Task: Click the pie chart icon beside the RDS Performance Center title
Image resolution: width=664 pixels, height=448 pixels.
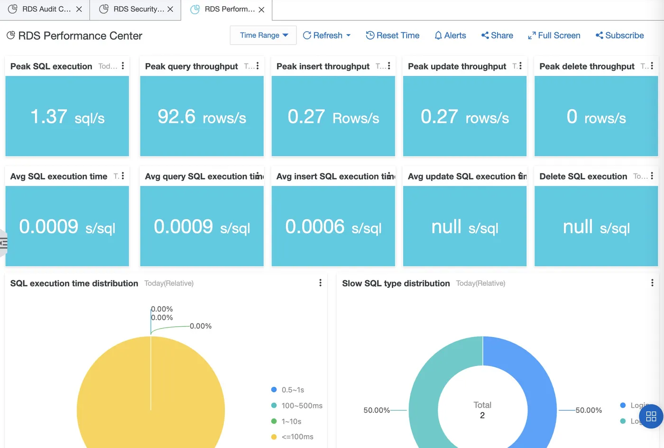Action: pos(10,36)
